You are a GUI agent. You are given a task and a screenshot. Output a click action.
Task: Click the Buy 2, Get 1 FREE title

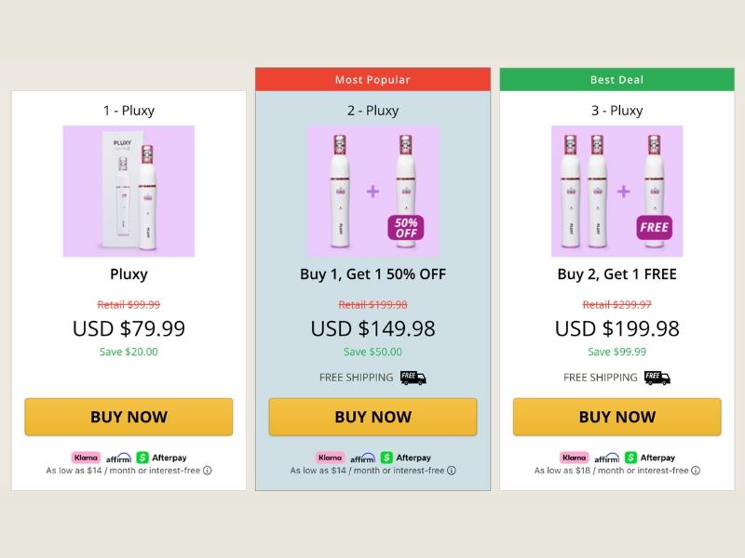617,274
